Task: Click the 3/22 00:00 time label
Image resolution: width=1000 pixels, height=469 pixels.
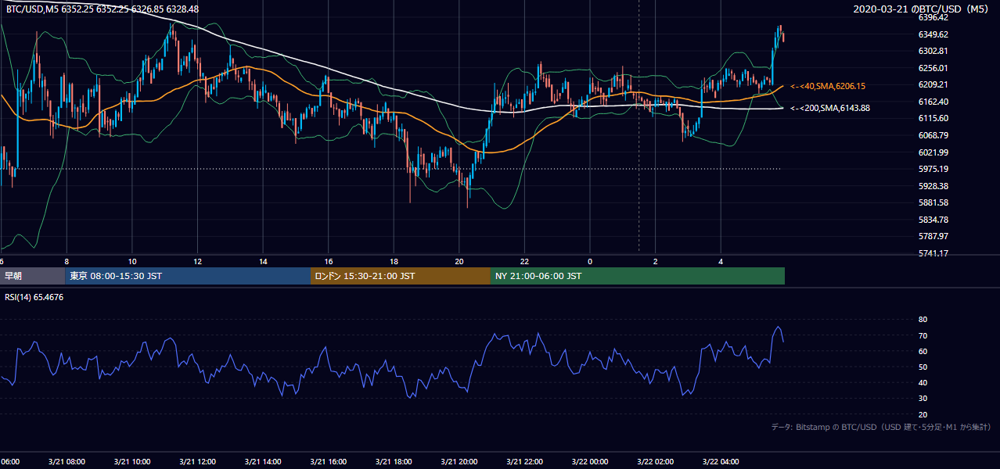Action: click(x=589, y=462)
